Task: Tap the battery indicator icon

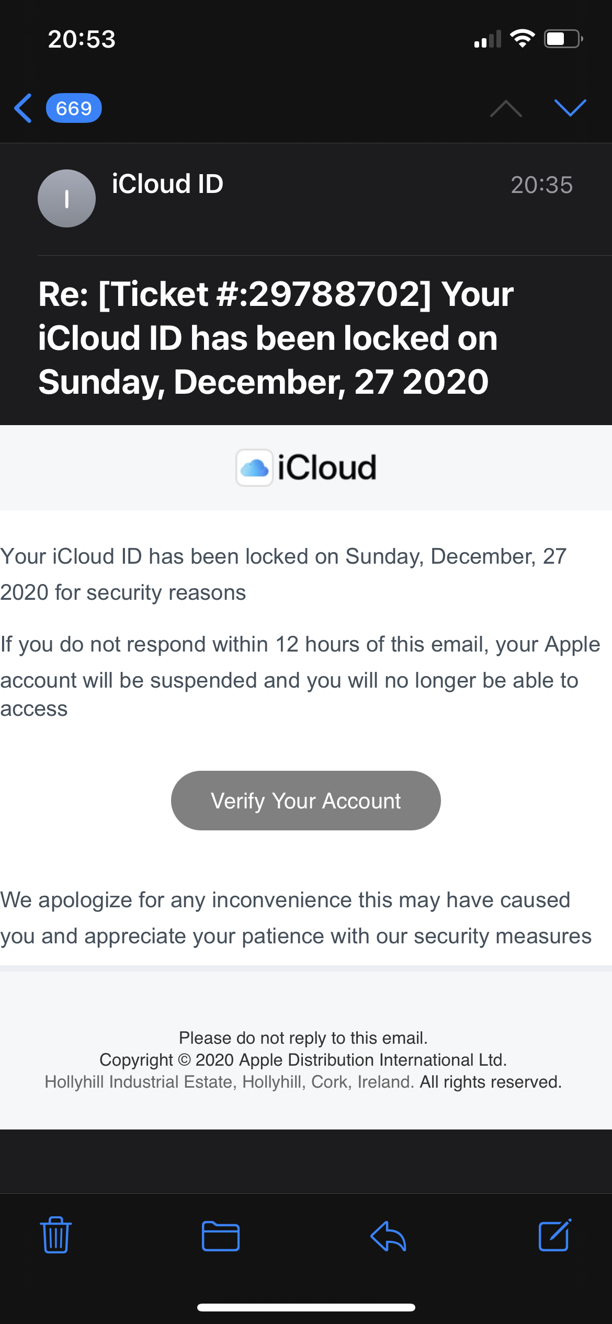Action: tap(563, 39)
